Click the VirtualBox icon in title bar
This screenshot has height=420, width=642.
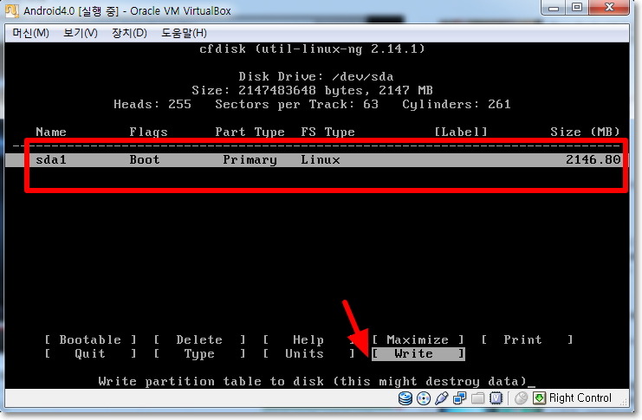pyautogui.click(x=10, y=11)
